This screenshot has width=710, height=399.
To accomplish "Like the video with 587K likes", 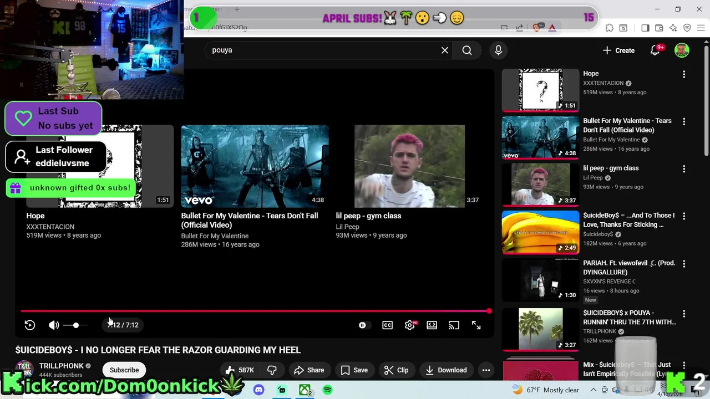I will [x=239, y=370].
